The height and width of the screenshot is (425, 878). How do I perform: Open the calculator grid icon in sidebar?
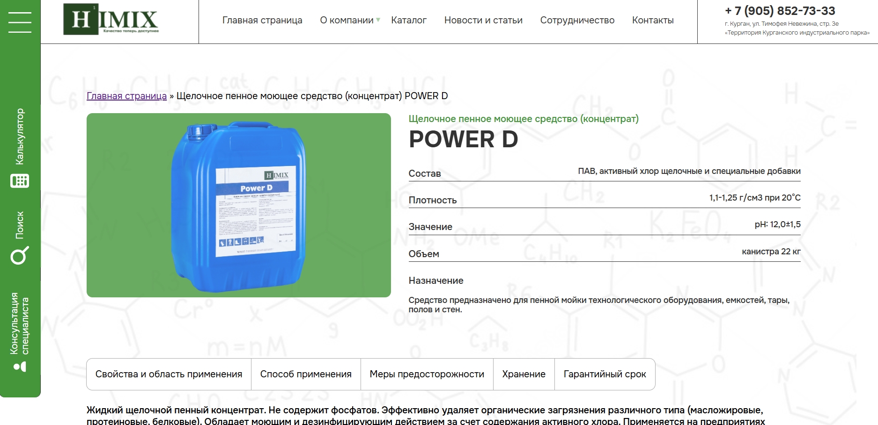coord(20,180)
